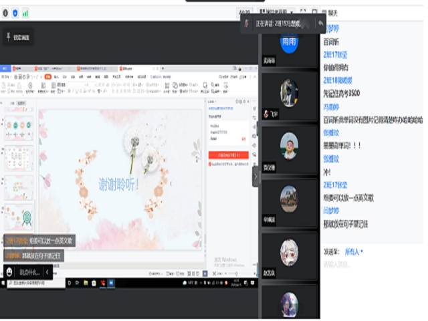Open the green network signal indicator
The width and height of the screenshot is (428, 321).
[x=25, y=13]
